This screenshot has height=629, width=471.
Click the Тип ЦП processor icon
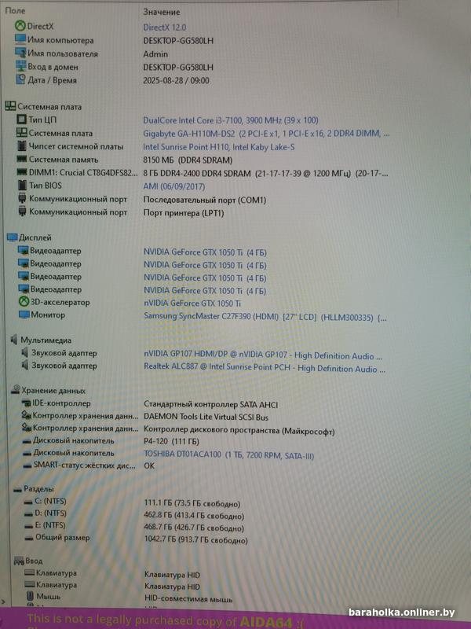click(22, 120)
